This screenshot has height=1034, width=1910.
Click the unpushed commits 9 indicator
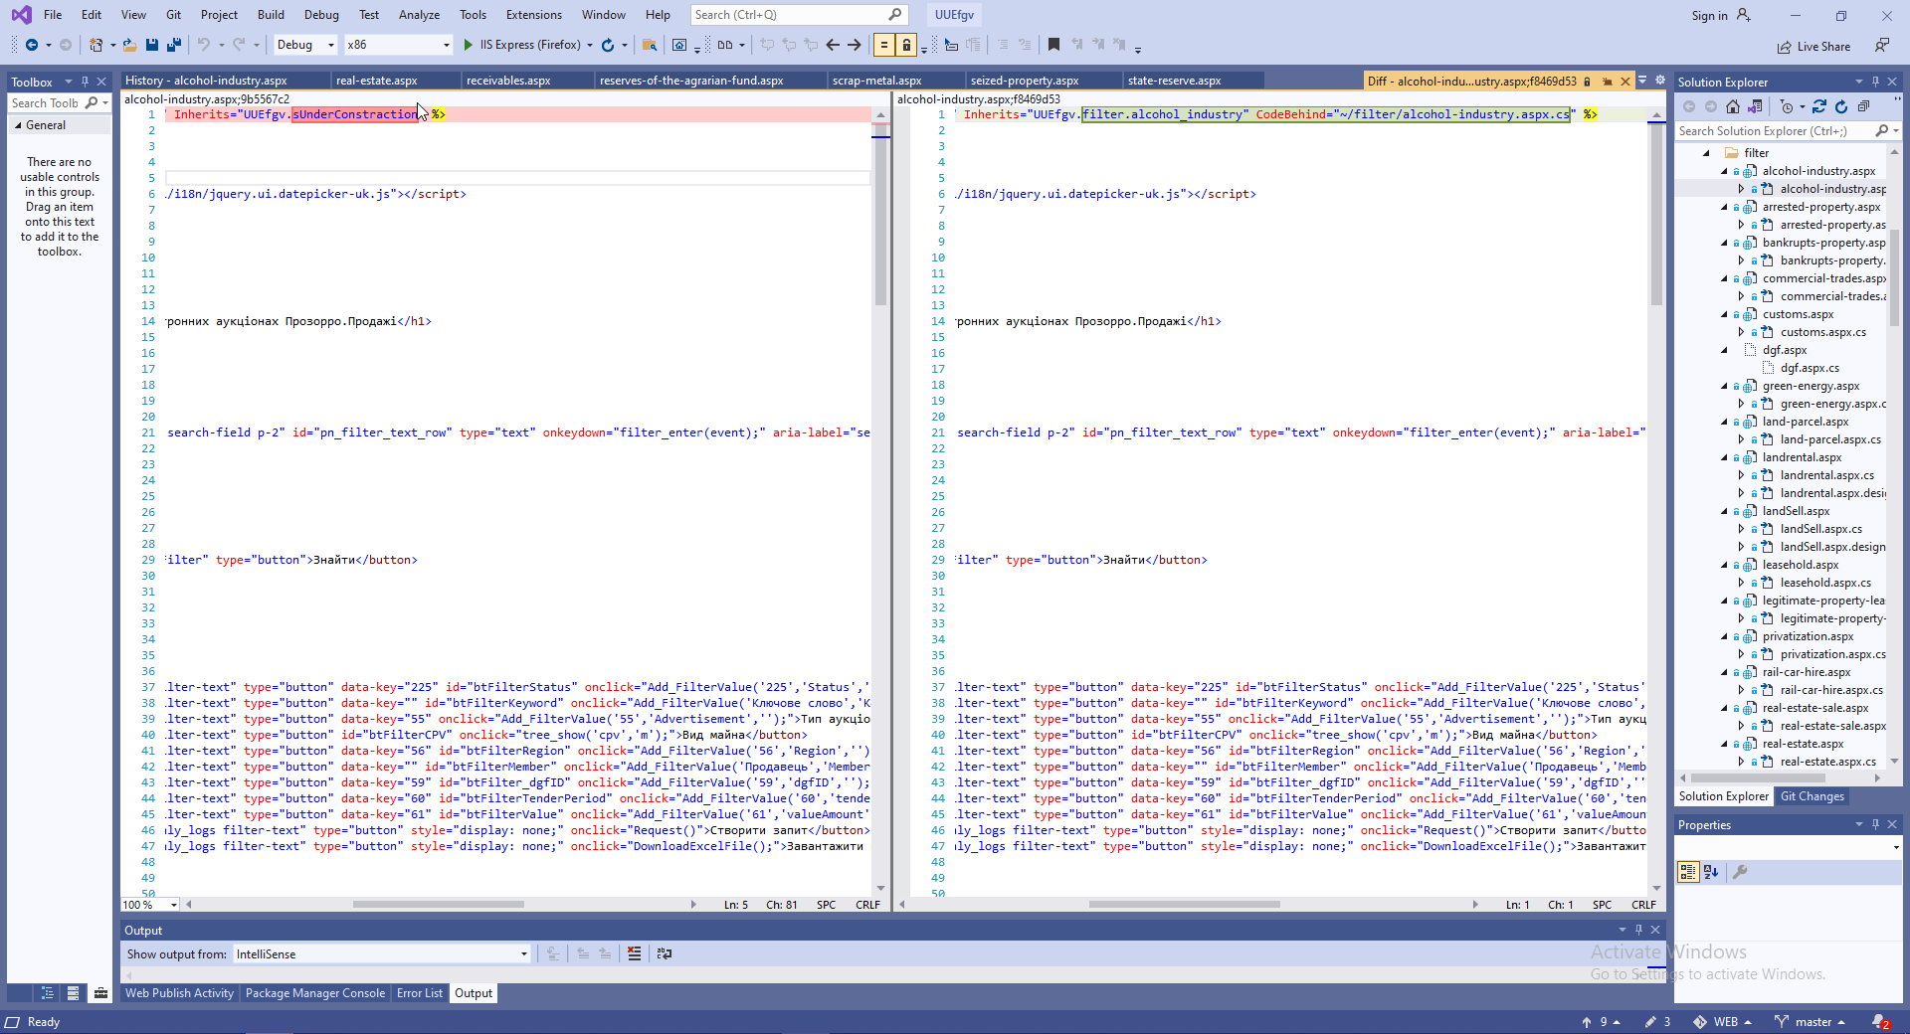point(1601,1022)
